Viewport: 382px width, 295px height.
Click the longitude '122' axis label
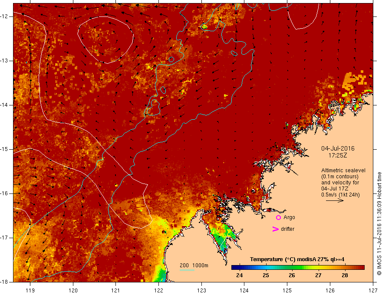click(x=158, y=290)
